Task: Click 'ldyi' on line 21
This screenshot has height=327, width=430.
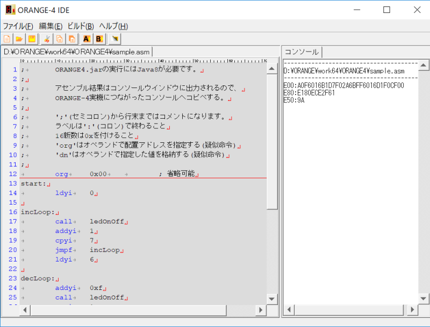Action: point(63,259)
